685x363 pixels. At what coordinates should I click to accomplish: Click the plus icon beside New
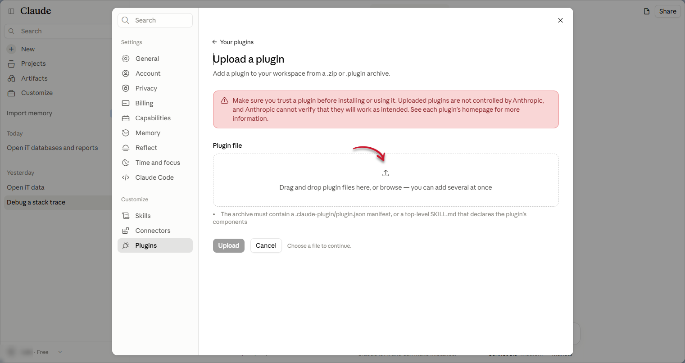coord(11,49)
